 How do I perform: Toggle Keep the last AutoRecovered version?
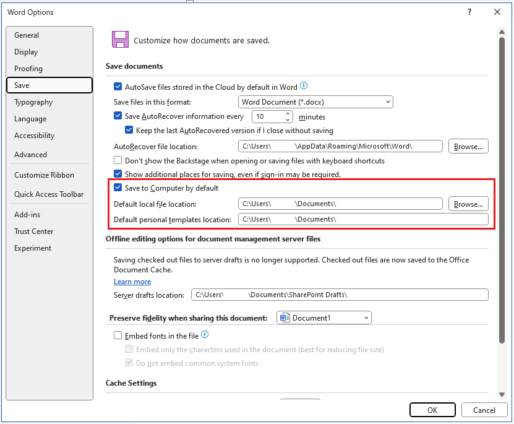129,130
